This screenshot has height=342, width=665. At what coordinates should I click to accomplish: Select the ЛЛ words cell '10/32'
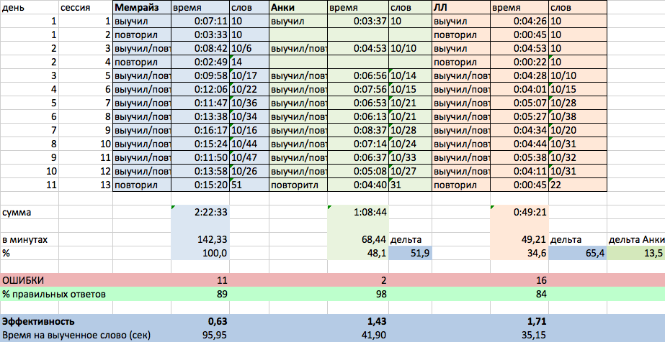pyautogui.click(x=578, y=157)
